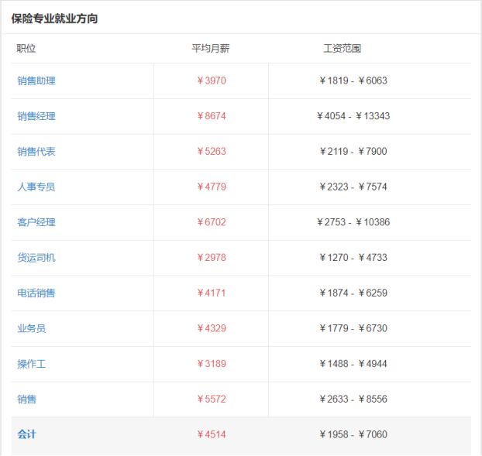This screenshot has height=456, width=482.
Task: Click the 保险专业就业方向 section title
Action: pyautogui.click(x=54, y=19)
